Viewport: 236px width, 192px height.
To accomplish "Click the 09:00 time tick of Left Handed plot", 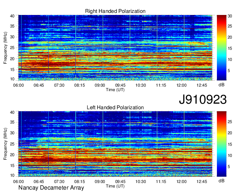I will pyautogui.click(x=100, y=182).
